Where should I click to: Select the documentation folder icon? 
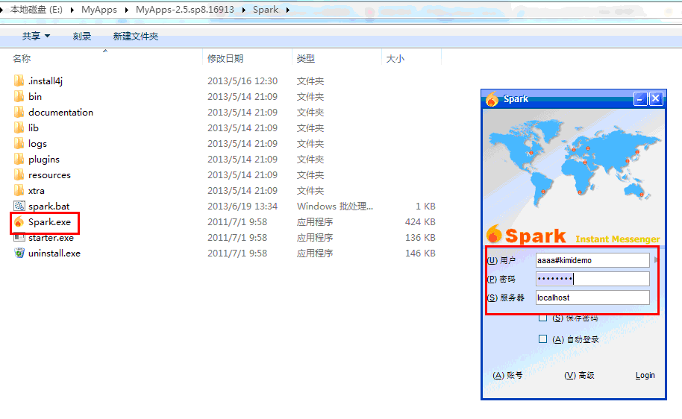tap(19, 112)
